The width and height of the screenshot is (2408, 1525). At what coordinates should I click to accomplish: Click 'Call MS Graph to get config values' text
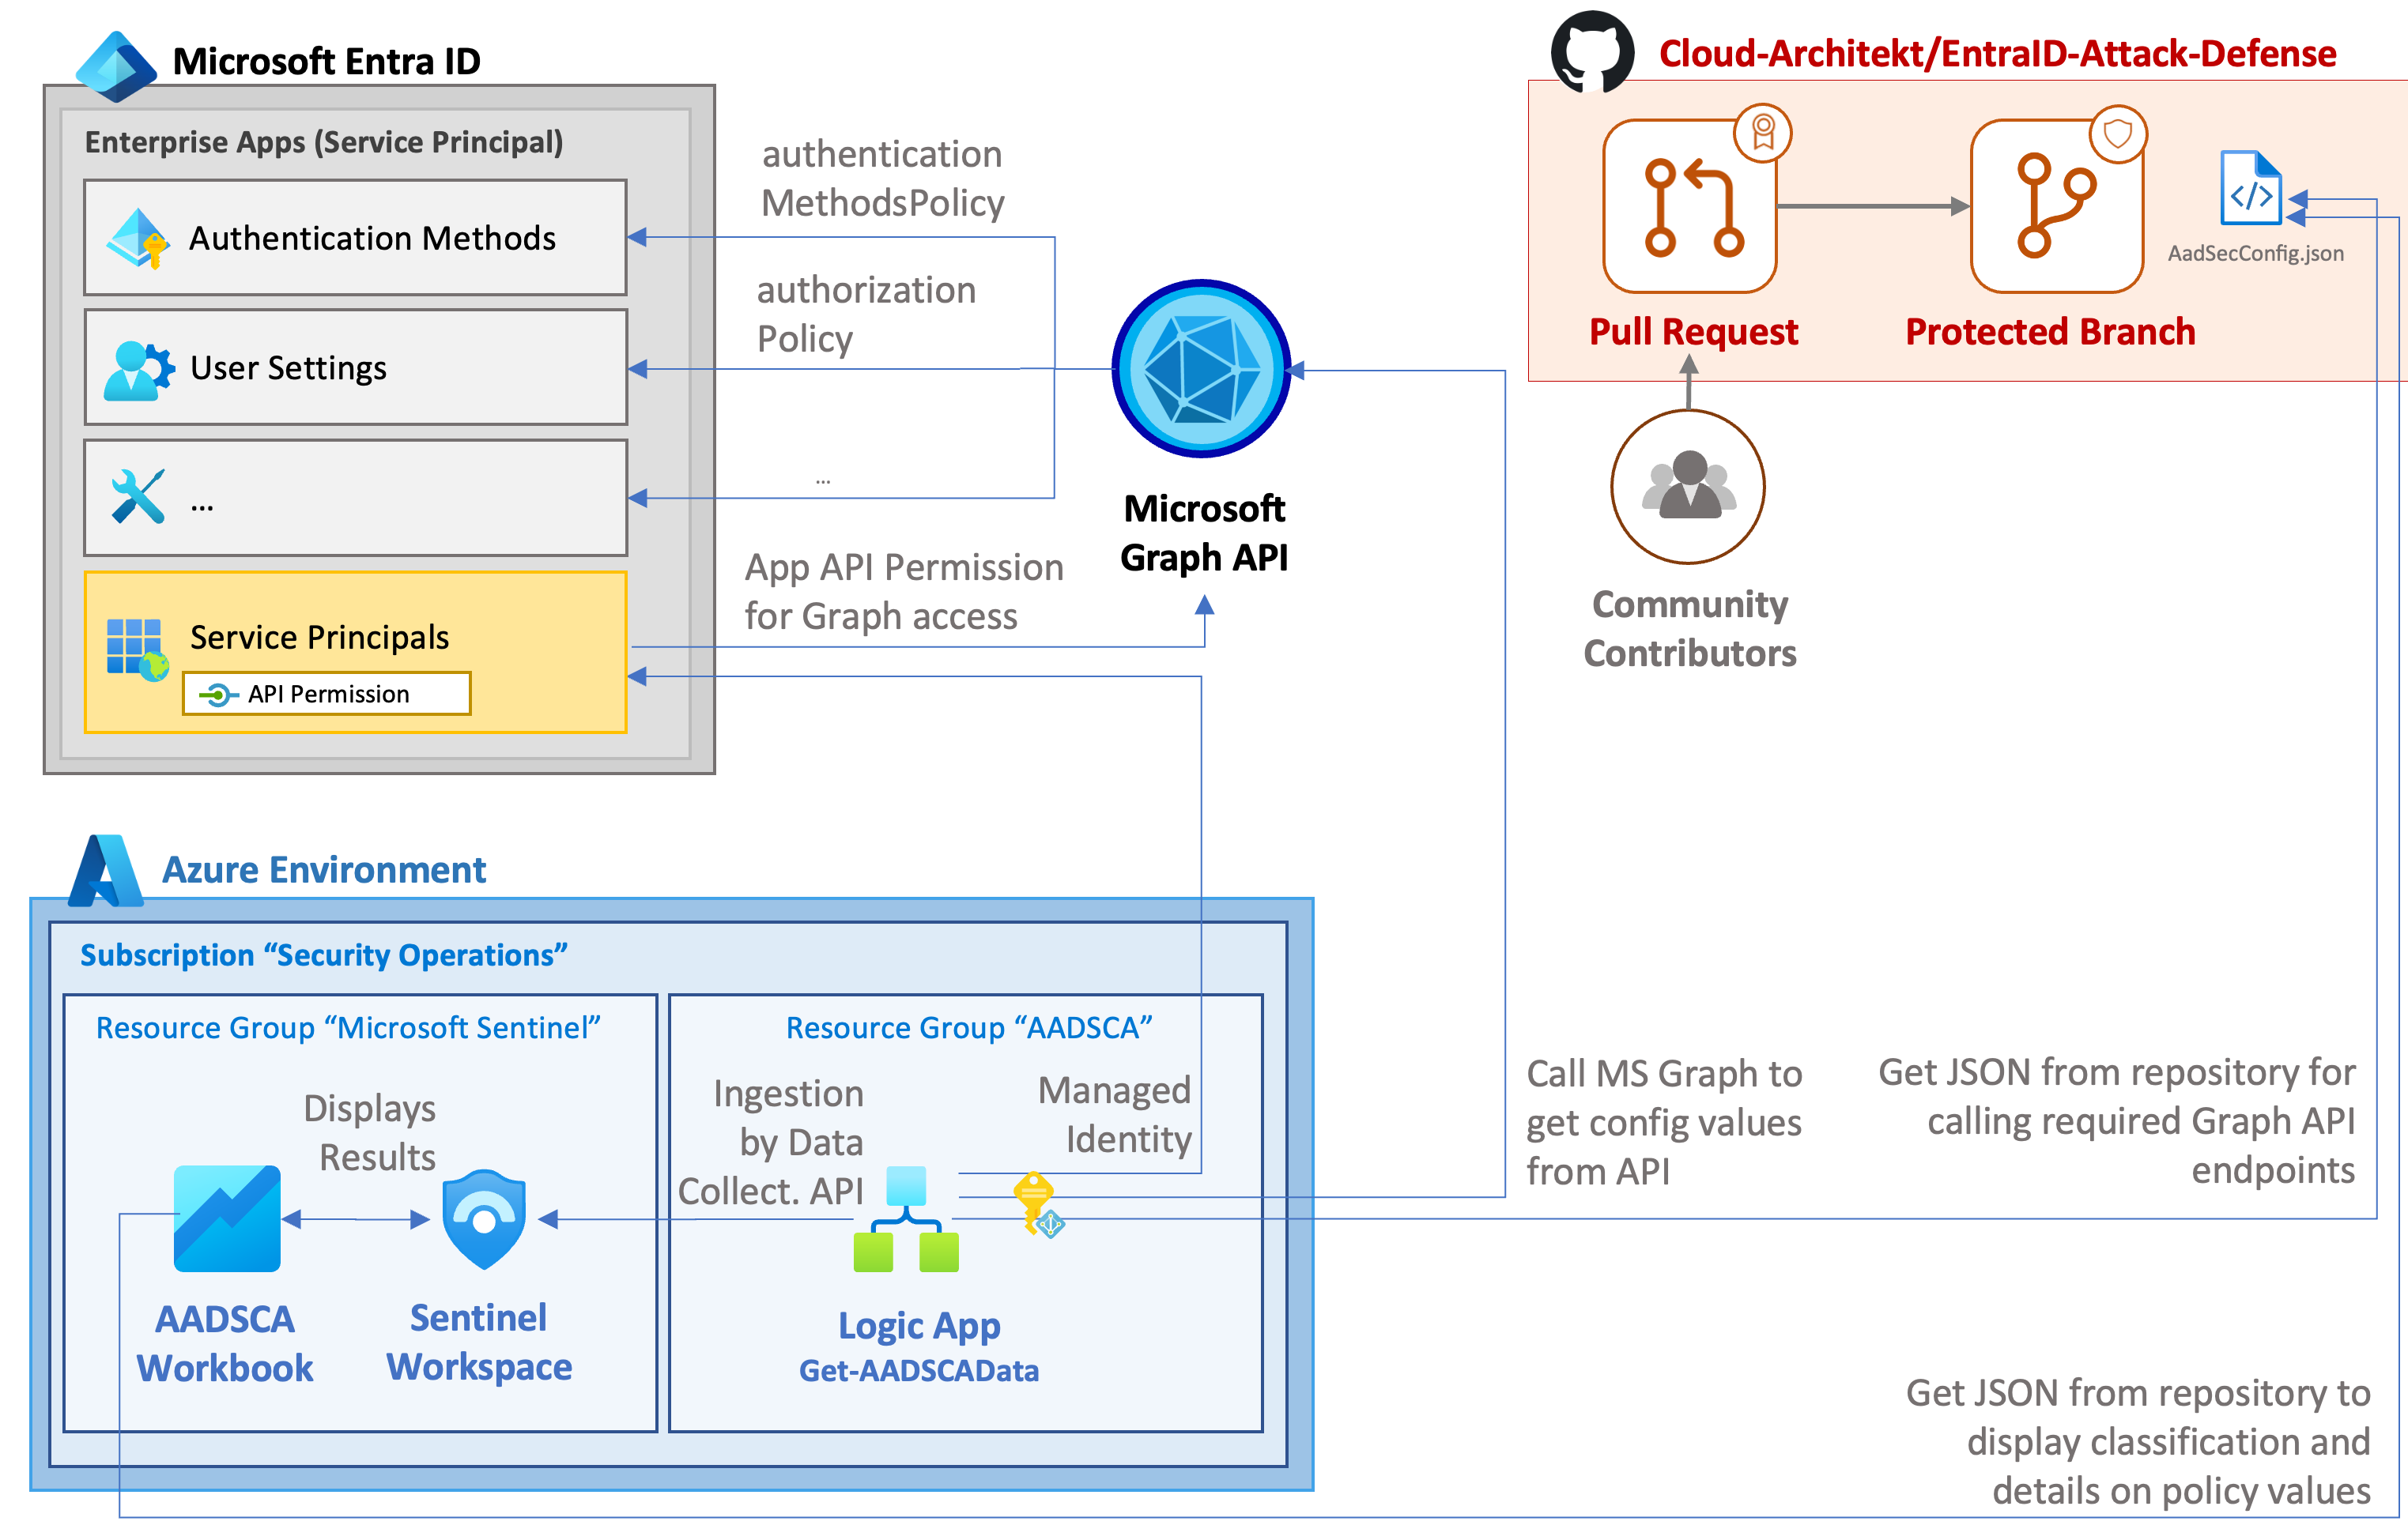pyautogui.click(x=1664, y=1098)
